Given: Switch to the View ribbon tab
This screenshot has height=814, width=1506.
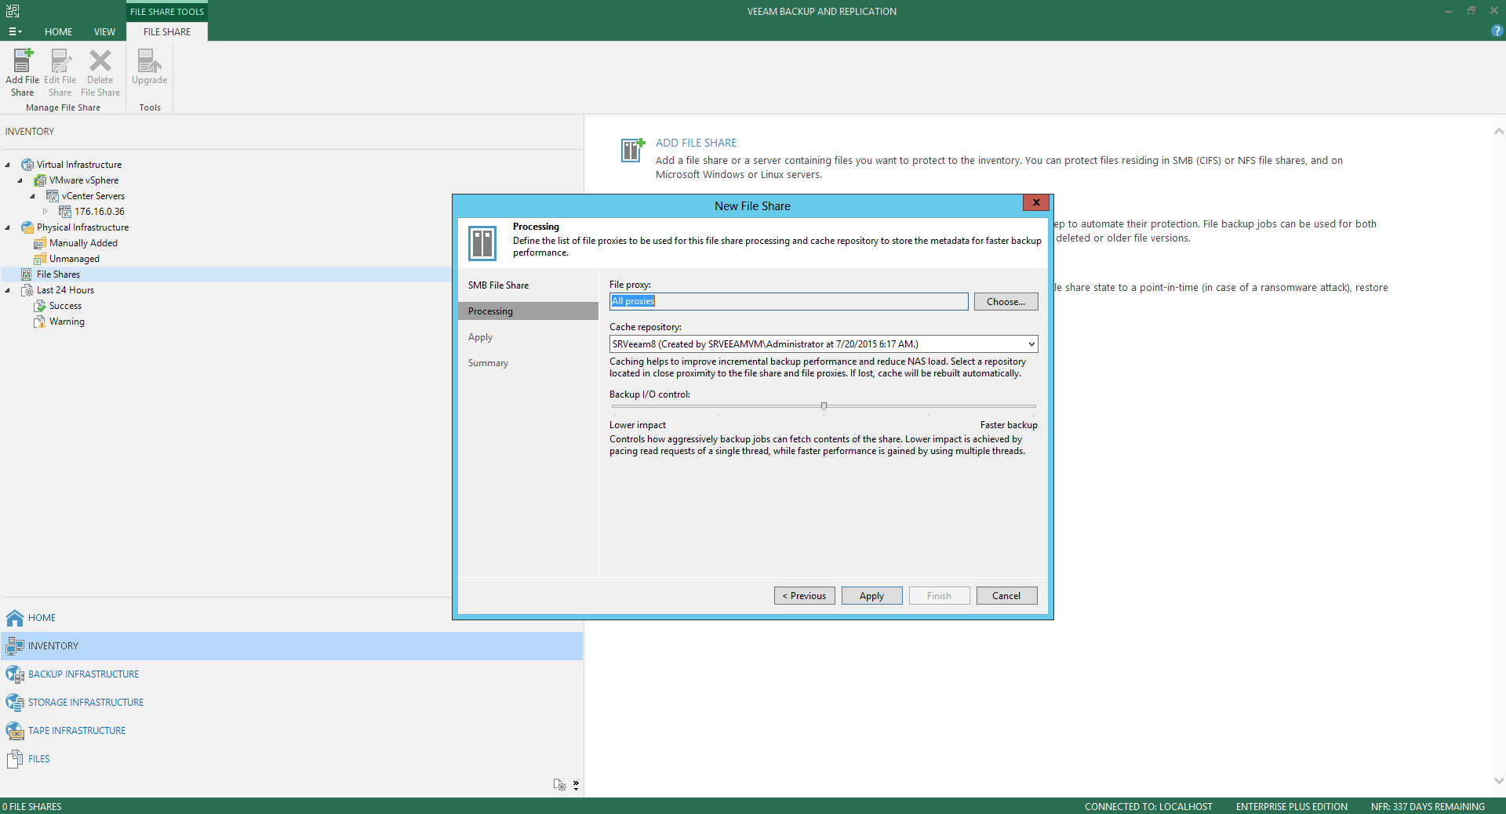Looking at the screenshot, I should [x=104, y=32].
